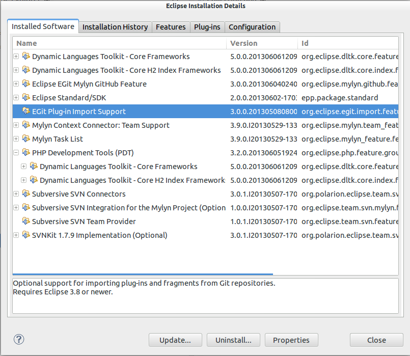
Task: Select Subversive SVN Integration for the Mylyn Project
Action: (x=206, y=208)
